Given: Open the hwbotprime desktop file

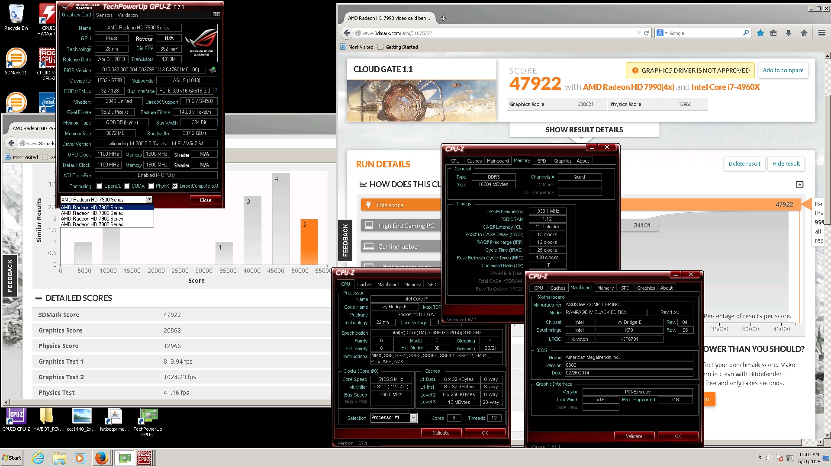Looking at the screenshot, I should tap(115, 419).
